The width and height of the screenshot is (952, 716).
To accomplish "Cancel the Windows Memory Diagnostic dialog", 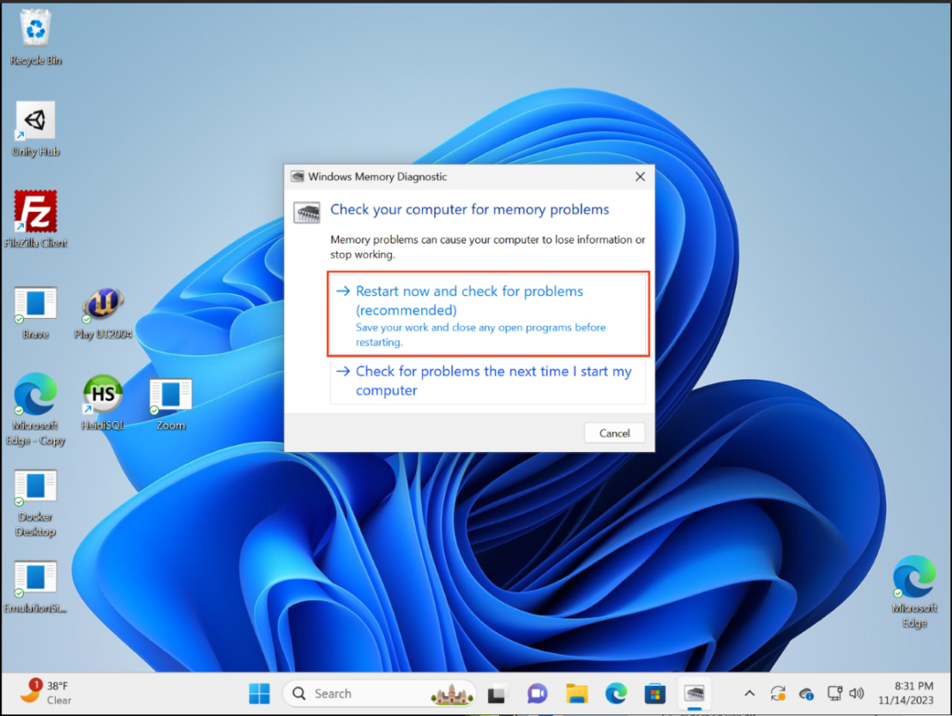I will [x=614, y=433].
